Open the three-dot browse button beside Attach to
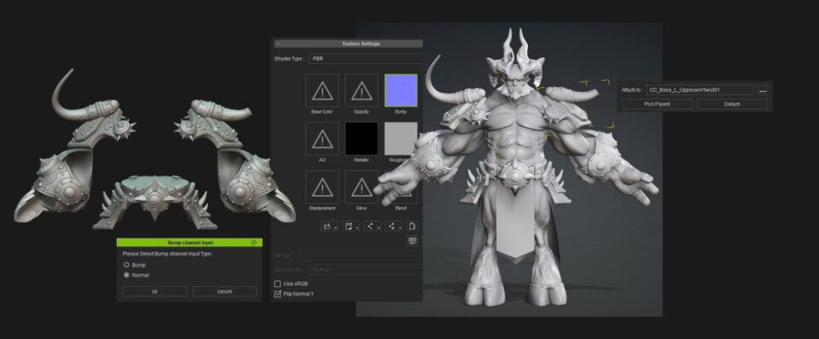This screenshot has width=819, height=339. [763, 90]
